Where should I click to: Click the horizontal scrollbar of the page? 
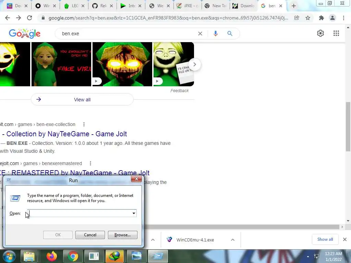242,227
